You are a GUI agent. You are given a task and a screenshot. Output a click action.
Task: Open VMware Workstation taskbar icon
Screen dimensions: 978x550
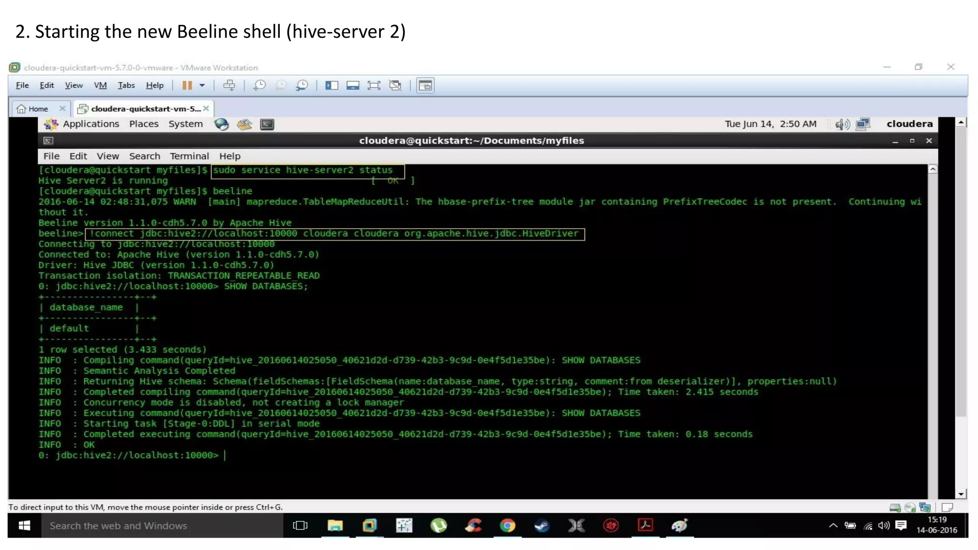point(370,526)
